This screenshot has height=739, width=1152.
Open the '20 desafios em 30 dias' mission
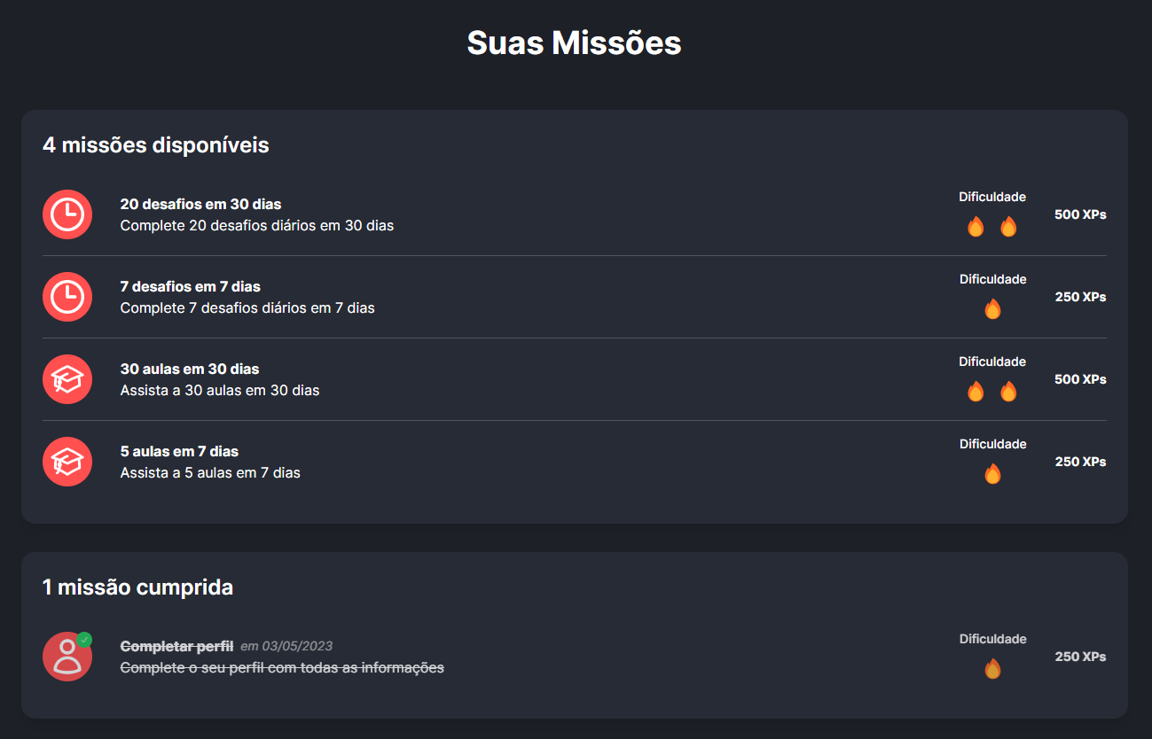click(200, 204)
